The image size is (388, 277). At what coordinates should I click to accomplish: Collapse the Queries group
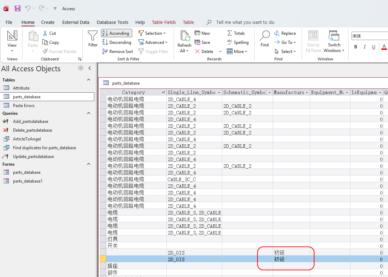[89, 113]
